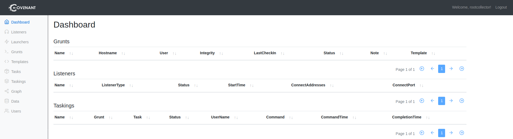Select page 1 in Taskings pagination
Screen dimensions: 513x139
coord(442,133)
